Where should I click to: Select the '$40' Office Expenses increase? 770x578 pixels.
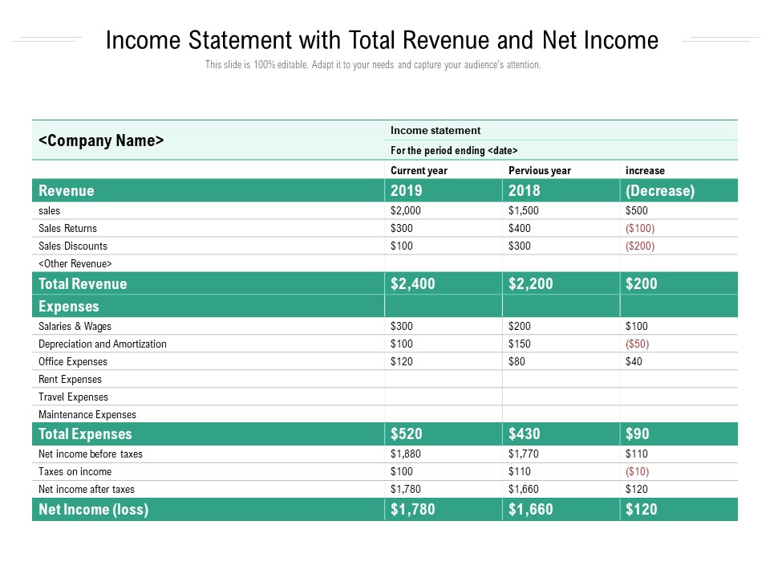(x=634, y=361)
